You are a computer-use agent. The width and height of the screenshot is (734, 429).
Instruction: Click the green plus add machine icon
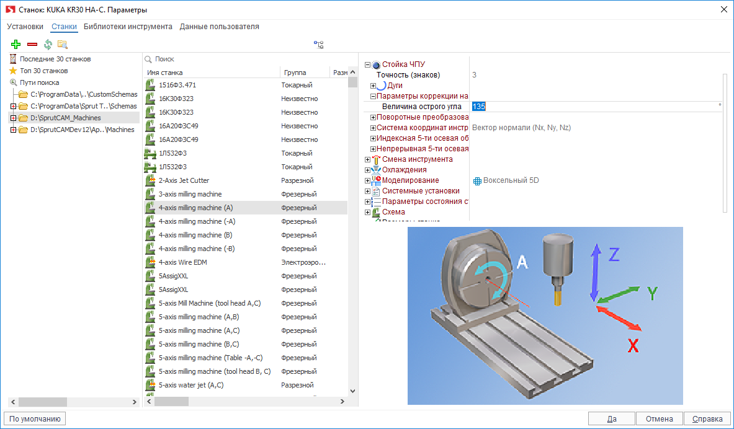(16, 45)
